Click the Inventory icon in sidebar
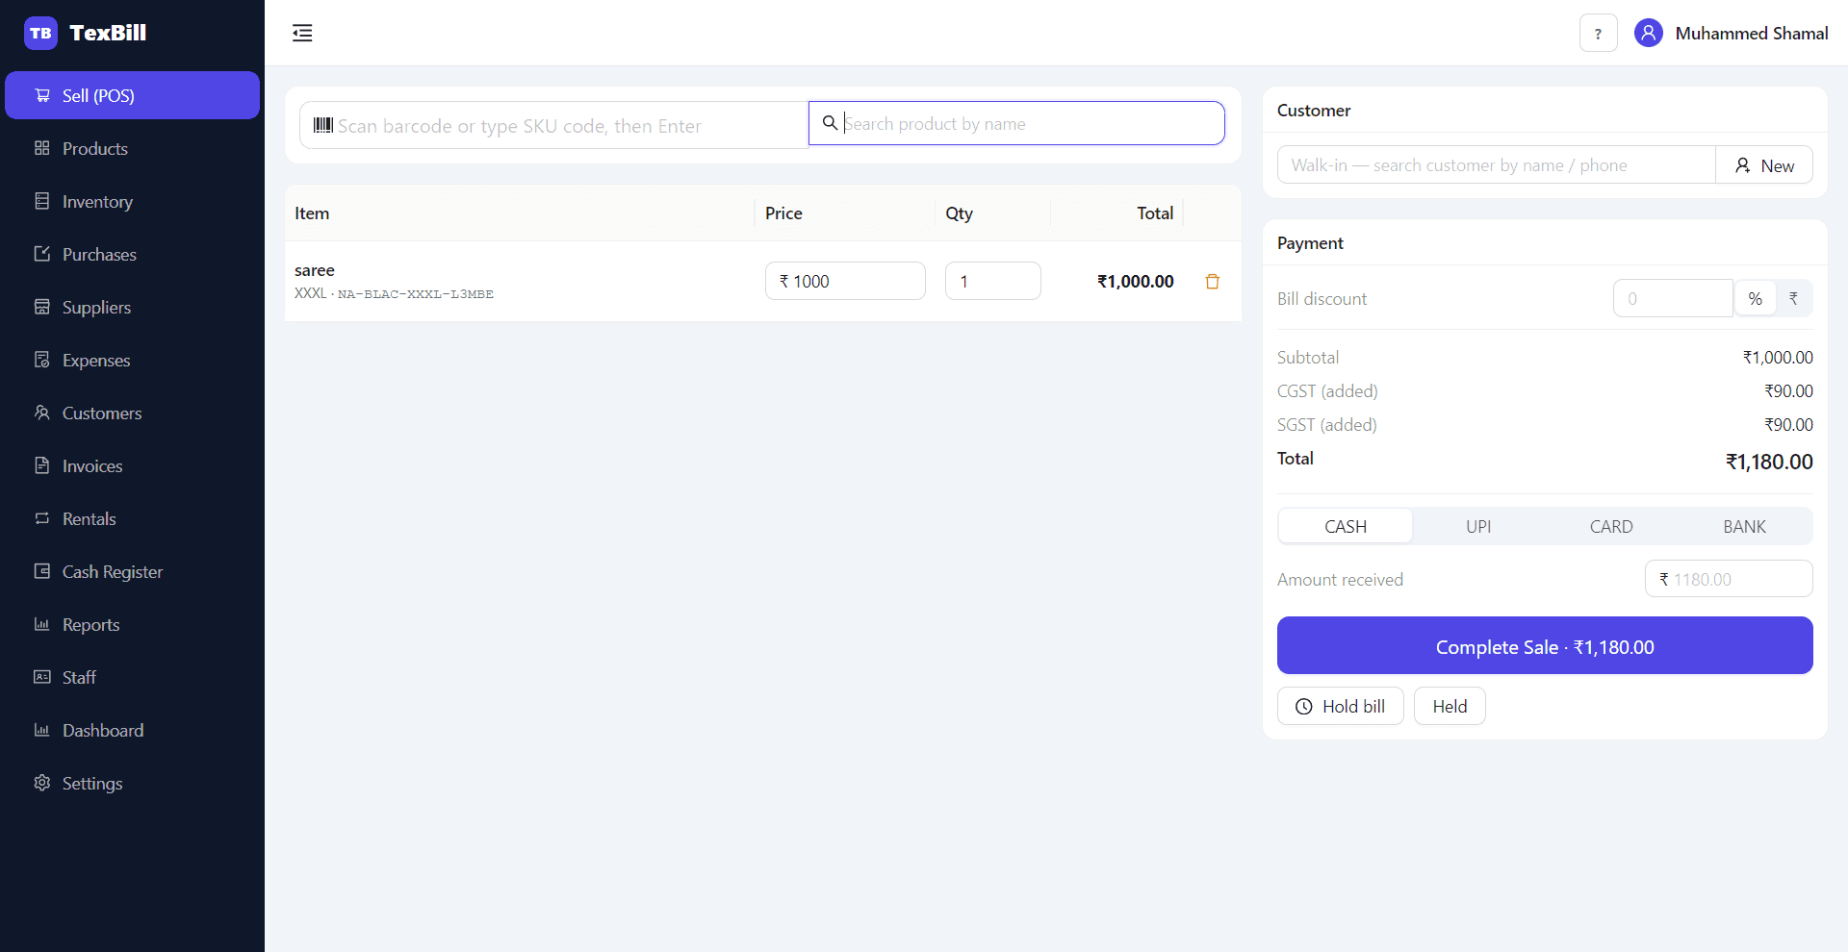1848x952 pixels. point(42,201)
